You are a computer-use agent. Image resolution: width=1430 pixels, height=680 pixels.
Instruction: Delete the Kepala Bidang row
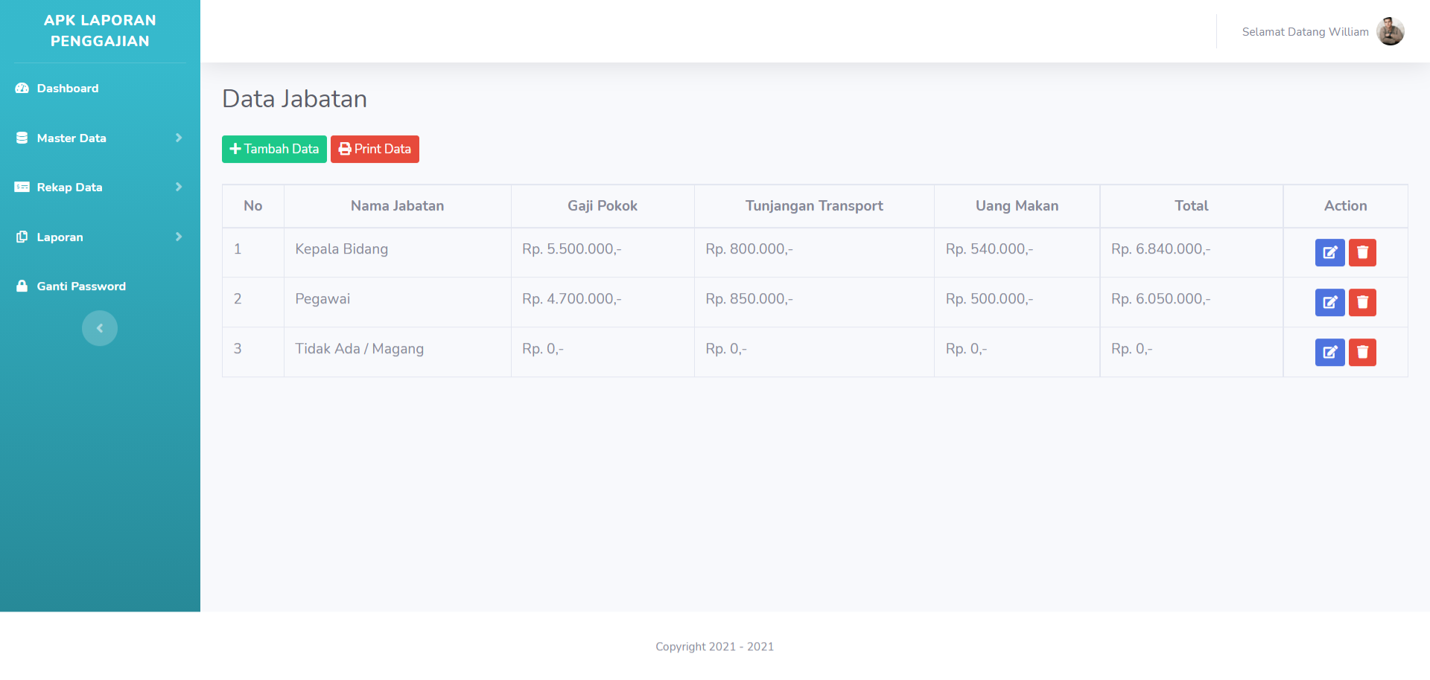[x=1362, y=253]
